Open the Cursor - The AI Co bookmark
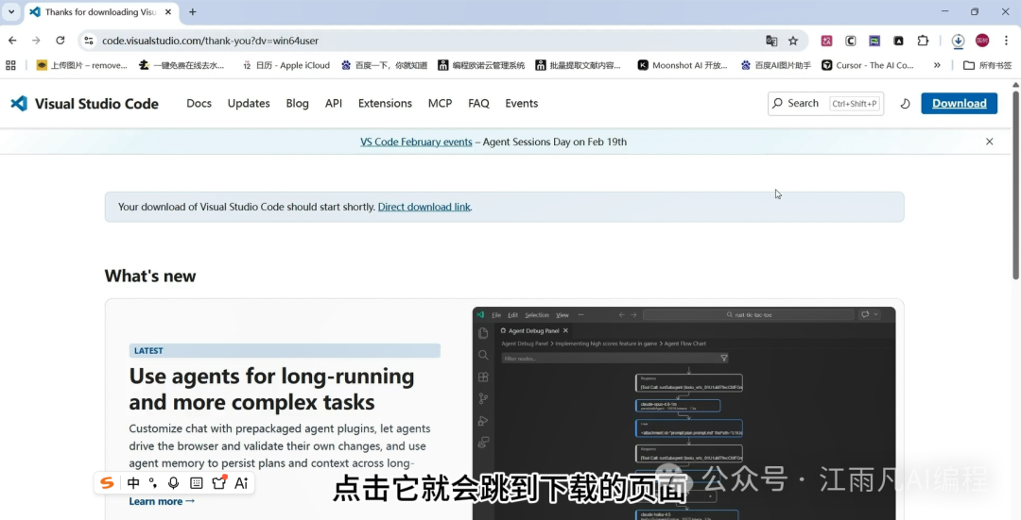 [867, 65]
